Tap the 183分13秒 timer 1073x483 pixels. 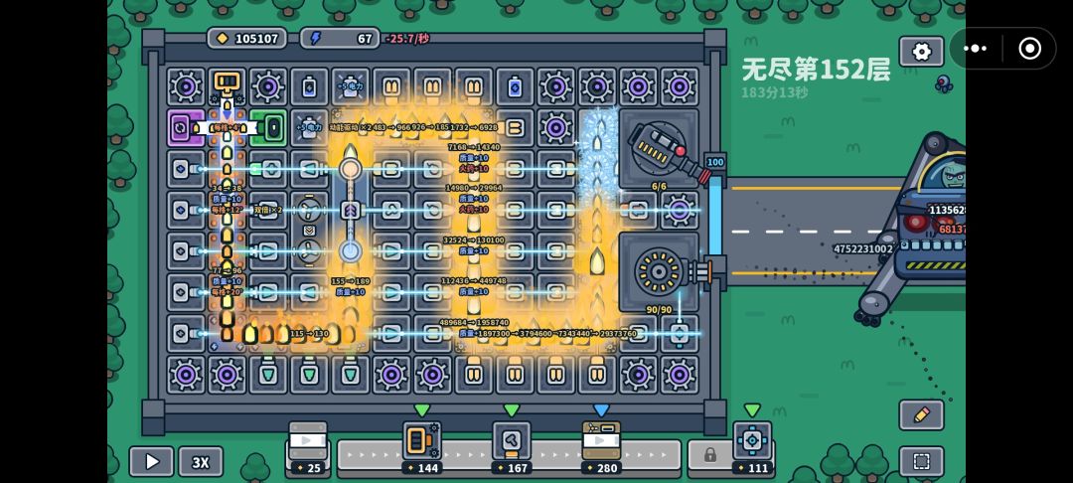tap(775, 92)
